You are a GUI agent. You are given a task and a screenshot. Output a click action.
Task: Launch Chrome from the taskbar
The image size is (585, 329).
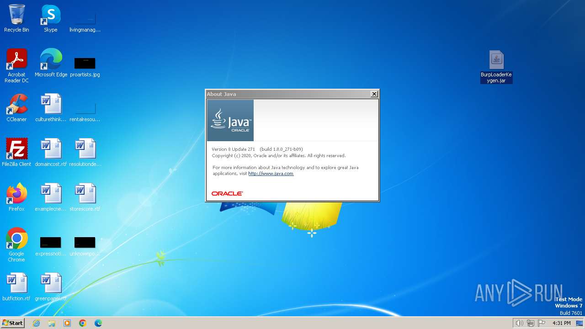click(x=83, y=323)
